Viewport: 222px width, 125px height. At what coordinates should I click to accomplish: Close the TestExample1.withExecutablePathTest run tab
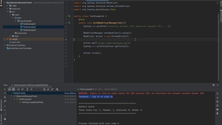pyautogui.click(x=50, y=85)
